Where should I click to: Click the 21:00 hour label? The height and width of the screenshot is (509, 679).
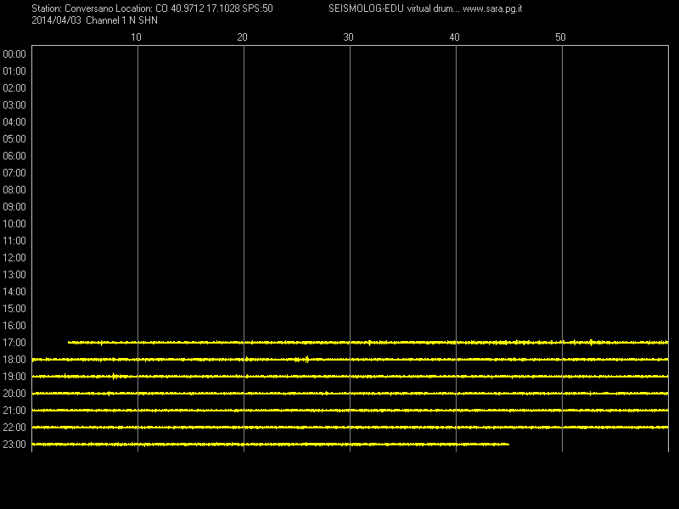tap(14, 411)
